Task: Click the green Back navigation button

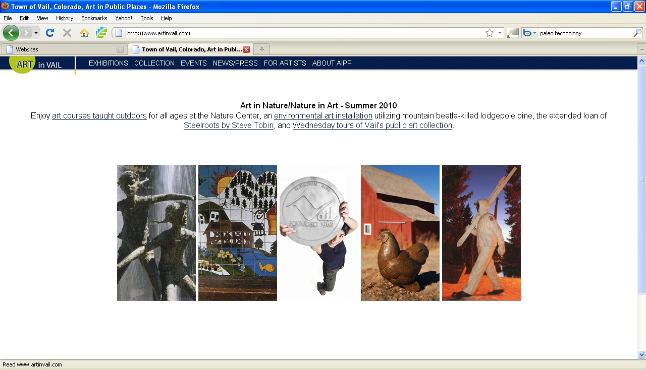Action: click(11, 33)
